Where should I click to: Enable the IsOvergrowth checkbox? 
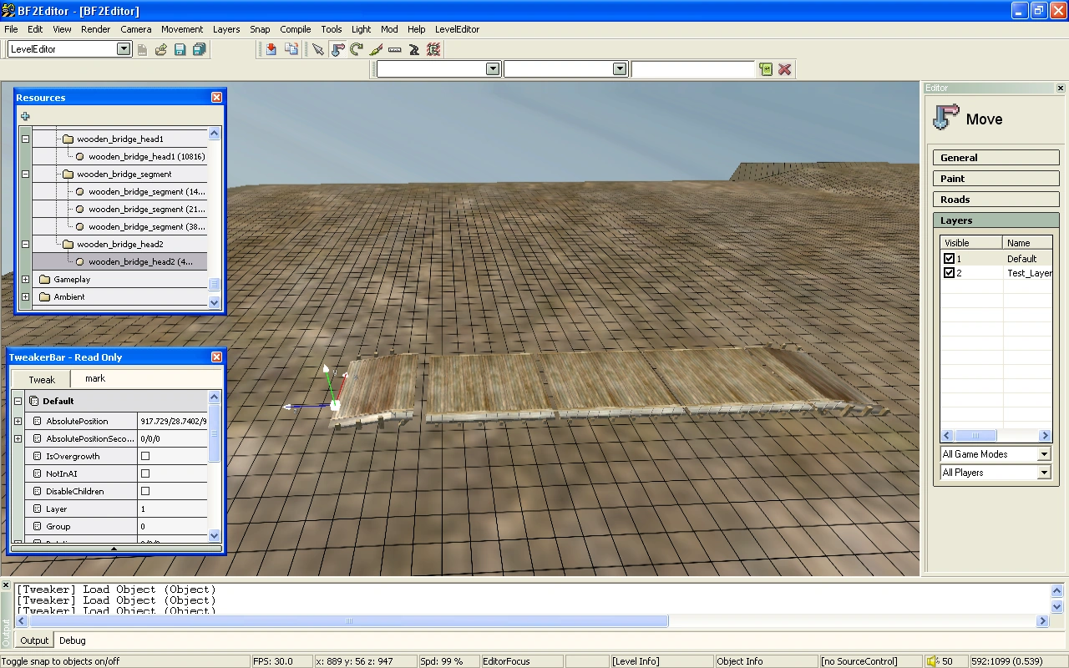145,456
